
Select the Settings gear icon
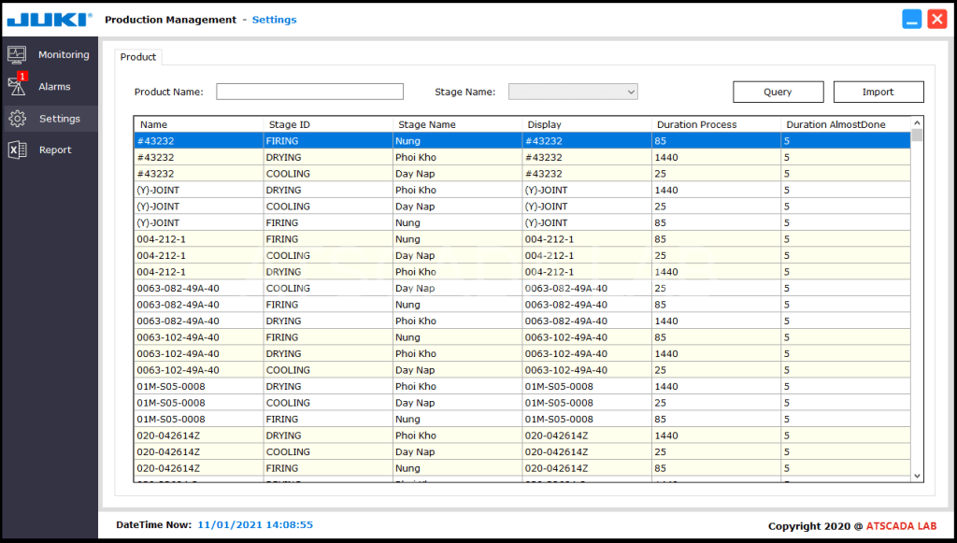pos(17,119)
